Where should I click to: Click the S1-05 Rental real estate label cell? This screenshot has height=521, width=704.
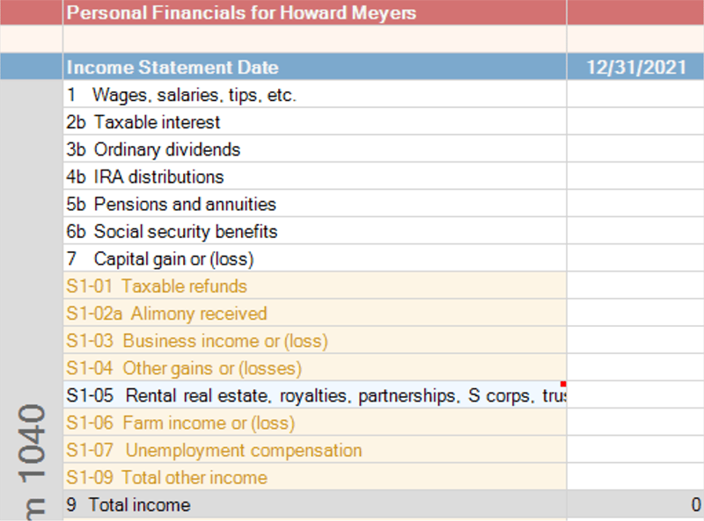tap(315, 394)
